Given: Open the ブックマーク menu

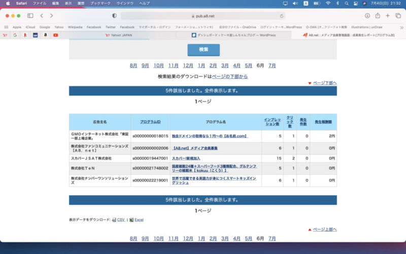Looking at the screenshot, I should [100, 4].
